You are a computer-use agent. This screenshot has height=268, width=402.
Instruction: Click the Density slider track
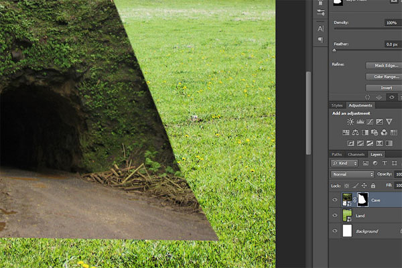coord(368,29)
